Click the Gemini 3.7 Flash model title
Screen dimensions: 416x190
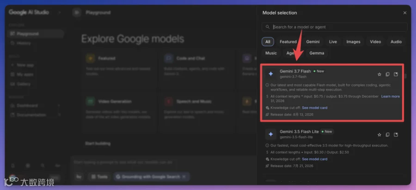[x=295, y=71]
